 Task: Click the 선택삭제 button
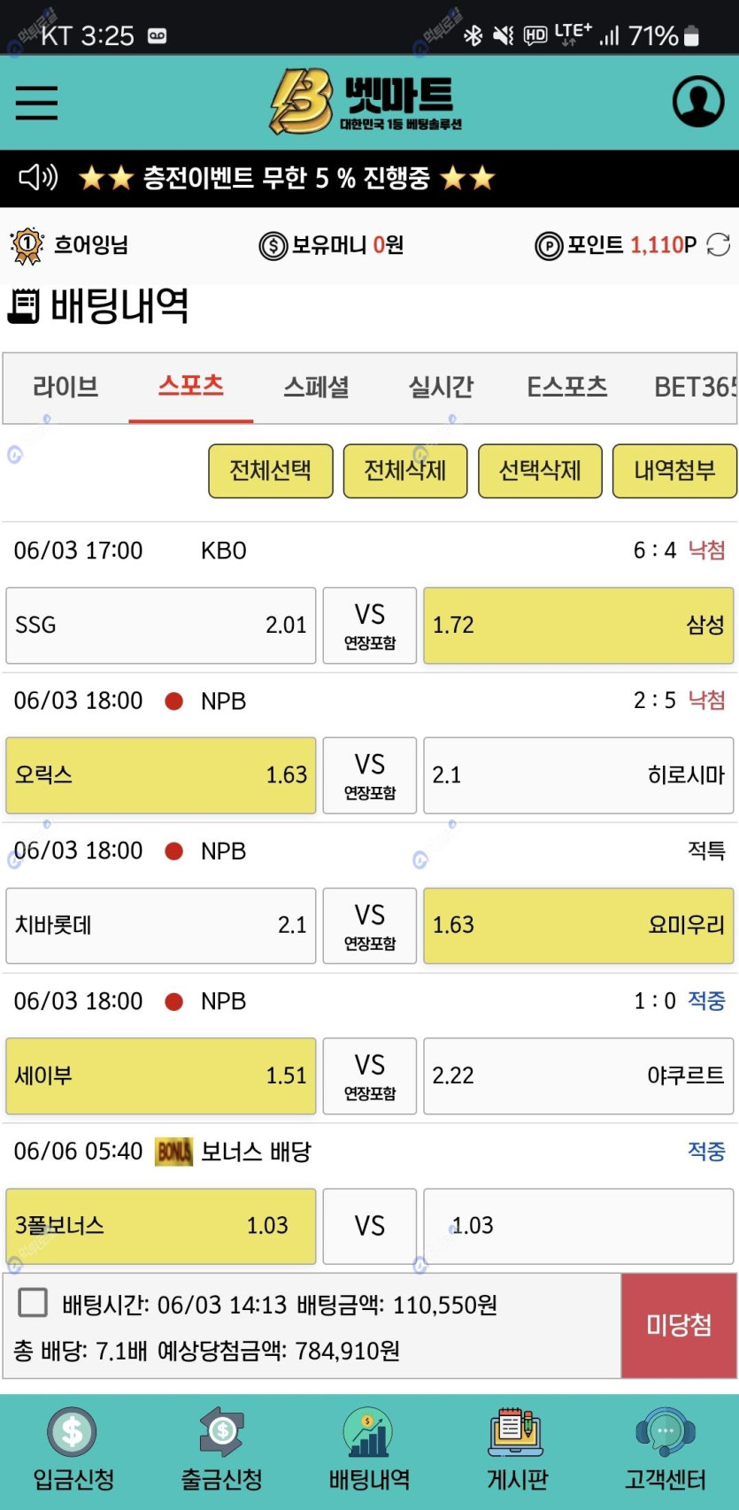540,471
